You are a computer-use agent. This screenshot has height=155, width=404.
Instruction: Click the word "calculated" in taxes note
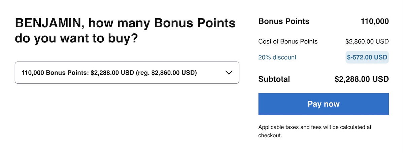point(351,127)
